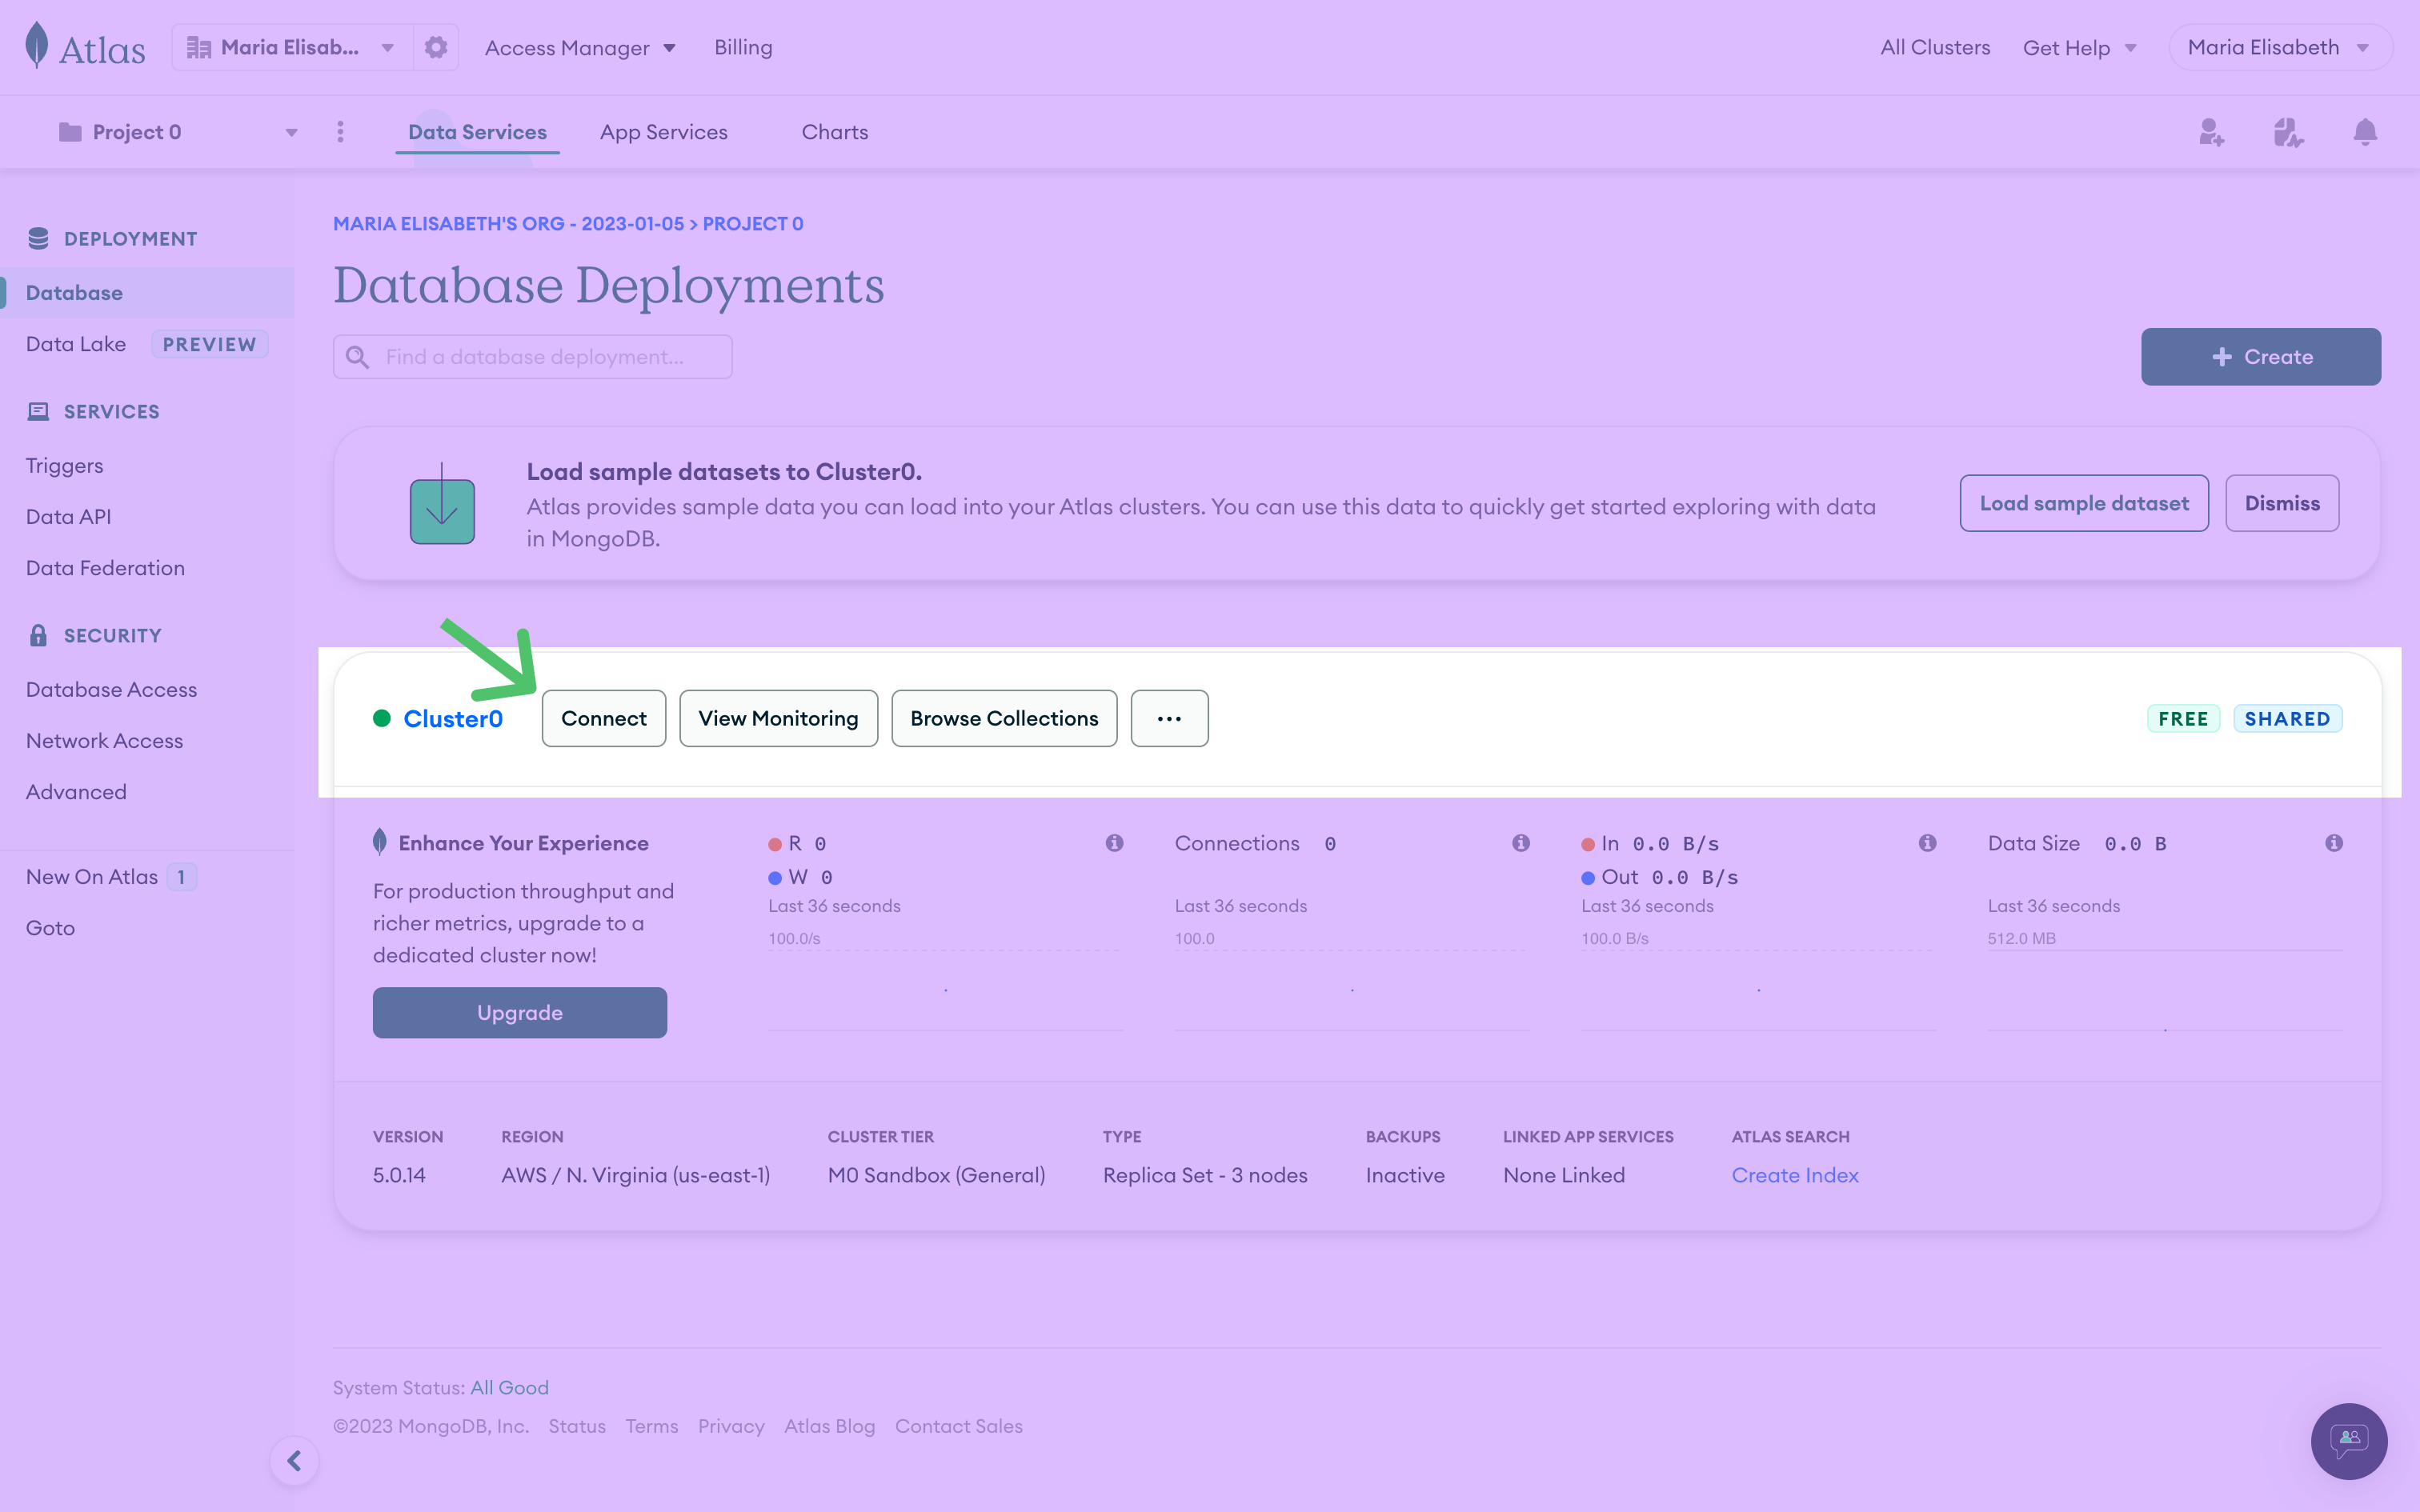Screen dimensions: 2420x1512
Task: Open the Cluster0 cluster name link
Action: point(453,718)
